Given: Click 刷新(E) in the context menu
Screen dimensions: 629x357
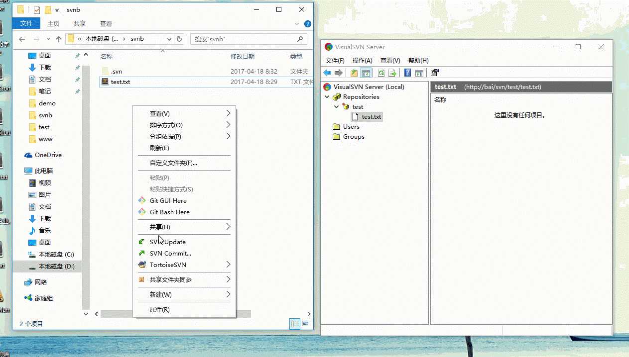Looking at the screenshot, I should coord(184,148).
